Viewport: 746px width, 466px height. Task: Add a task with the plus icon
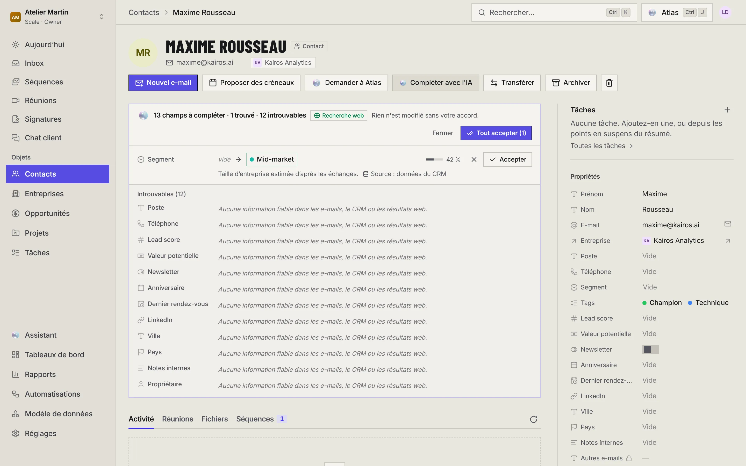point(727,110)
